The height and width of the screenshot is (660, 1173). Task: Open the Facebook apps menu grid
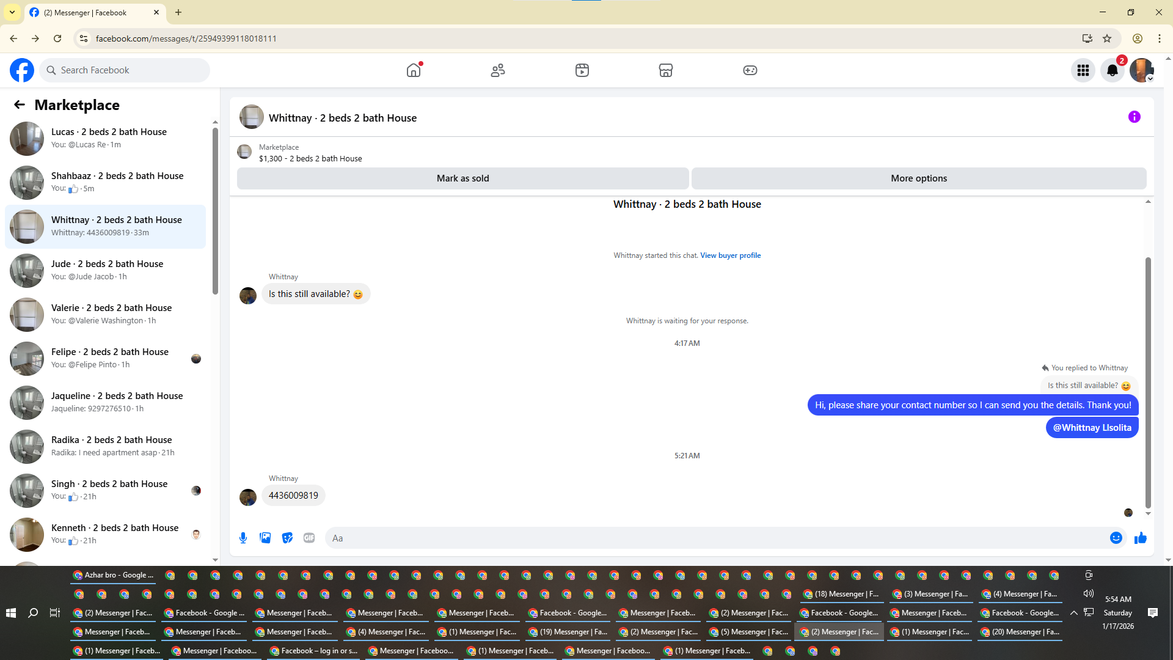(1083, 70)
